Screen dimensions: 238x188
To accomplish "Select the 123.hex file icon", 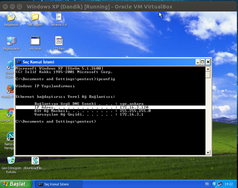I will pyautogui.click(x=59, y=41).
